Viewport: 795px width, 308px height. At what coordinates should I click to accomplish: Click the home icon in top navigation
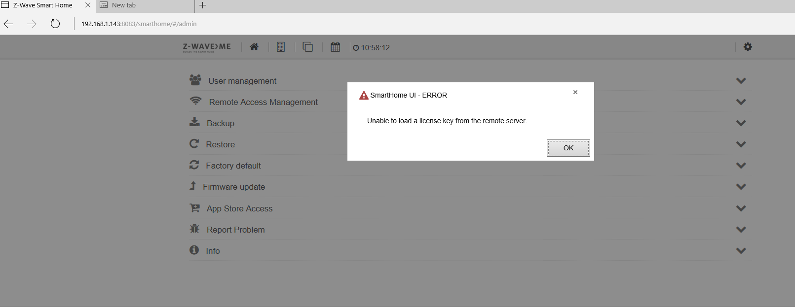tap(254, 47)
